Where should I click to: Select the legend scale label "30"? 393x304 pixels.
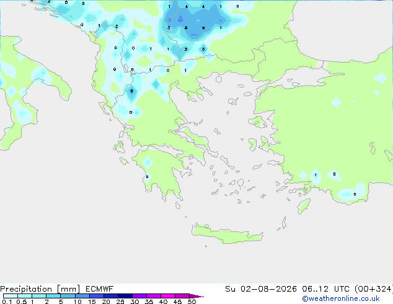click(135, 302)
